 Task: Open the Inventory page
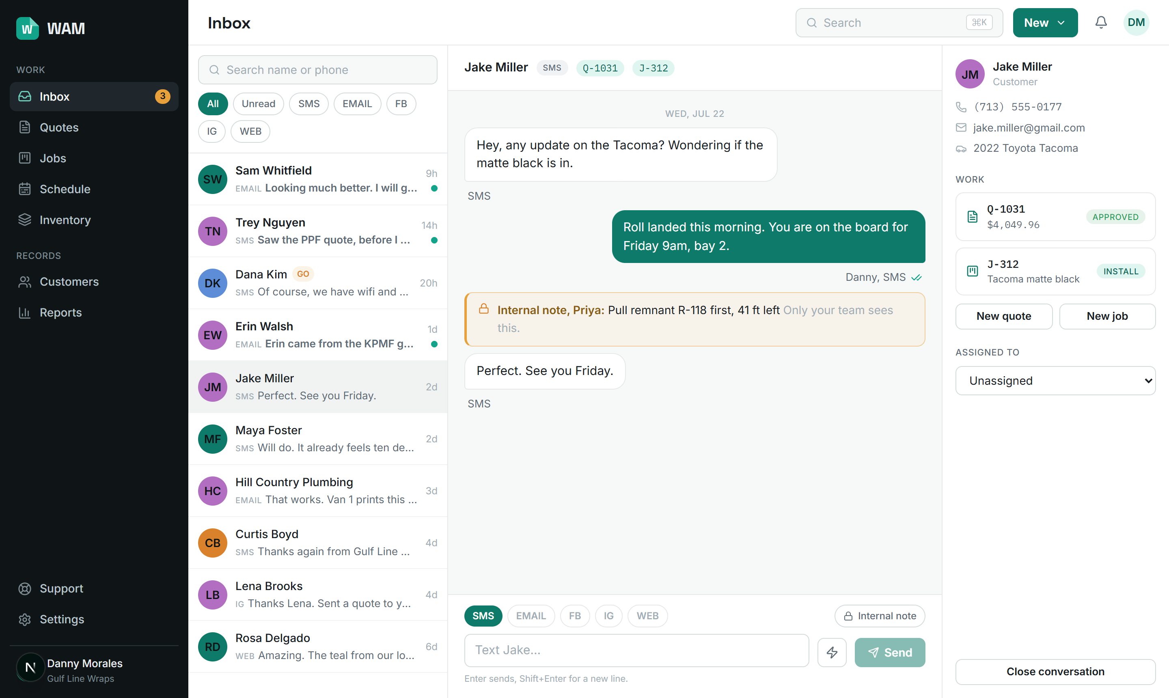pos(94,220)
